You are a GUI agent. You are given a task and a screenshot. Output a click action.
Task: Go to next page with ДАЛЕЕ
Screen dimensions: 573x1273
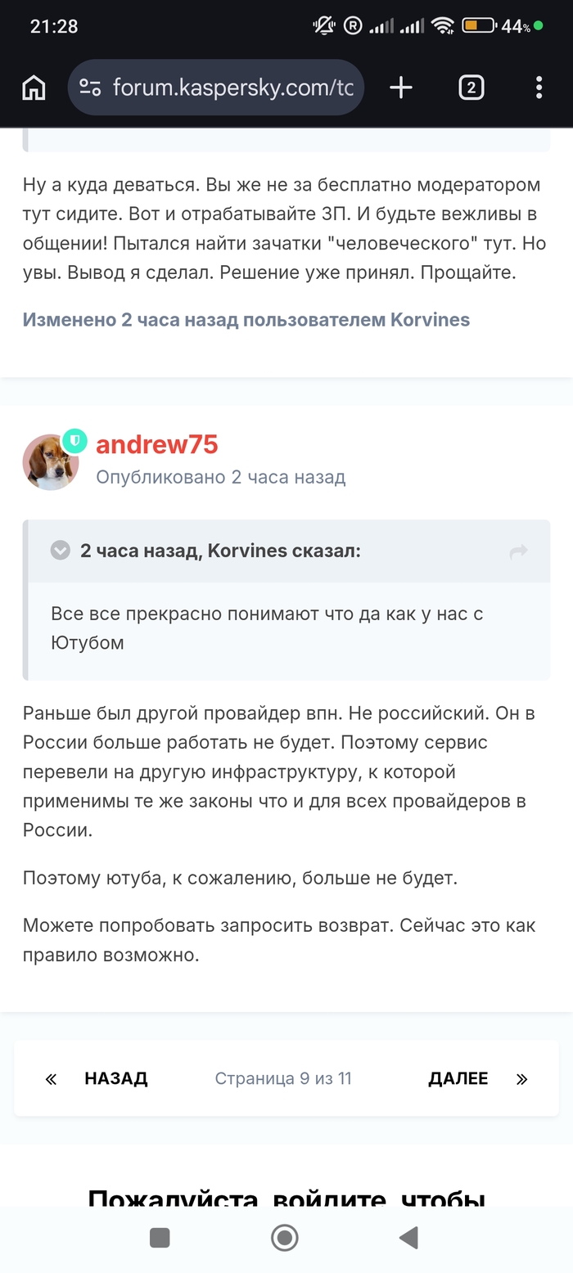458,1078
